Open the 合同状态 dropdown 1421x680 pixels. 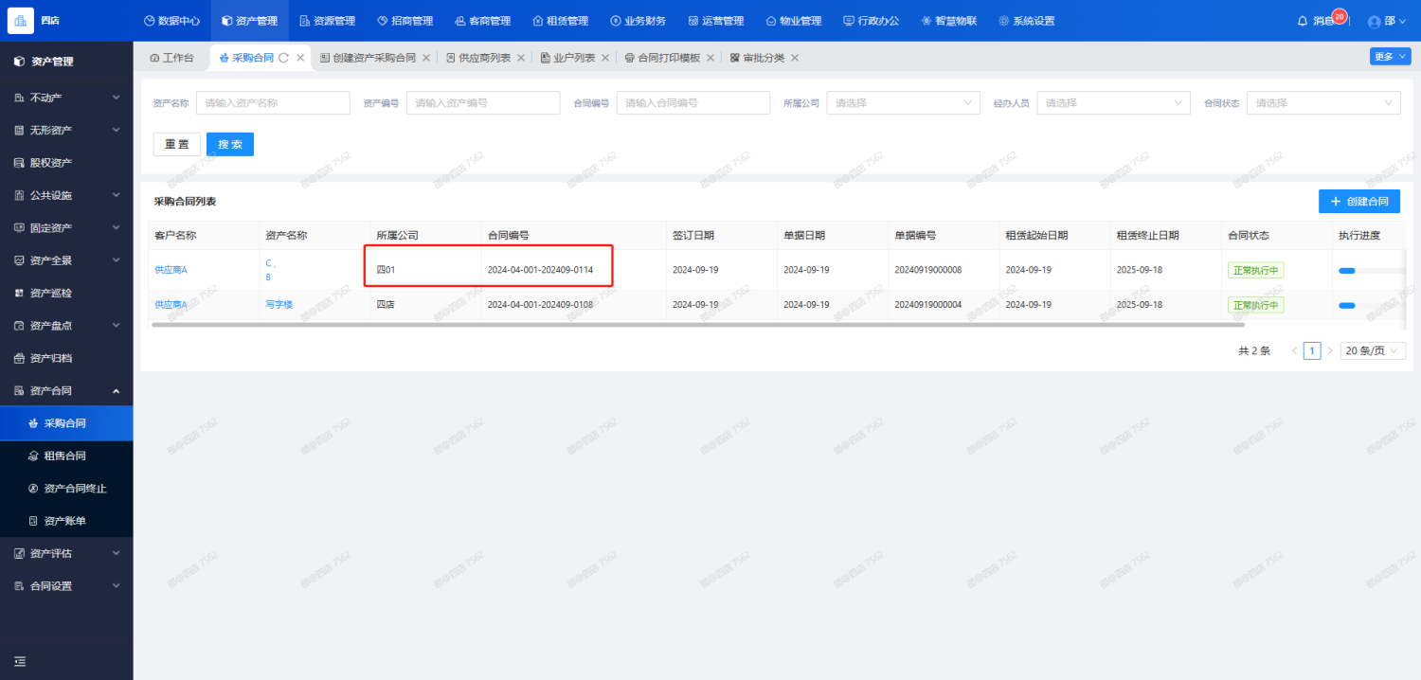point(1323,103)
